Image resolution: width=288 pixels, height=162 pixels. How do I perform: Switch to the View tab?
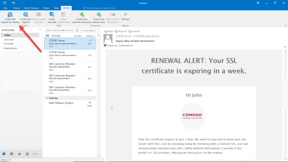(56, 8)
